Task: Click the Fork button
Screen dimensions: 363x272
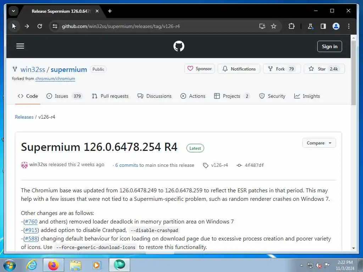Action: [x=282, y=69]
